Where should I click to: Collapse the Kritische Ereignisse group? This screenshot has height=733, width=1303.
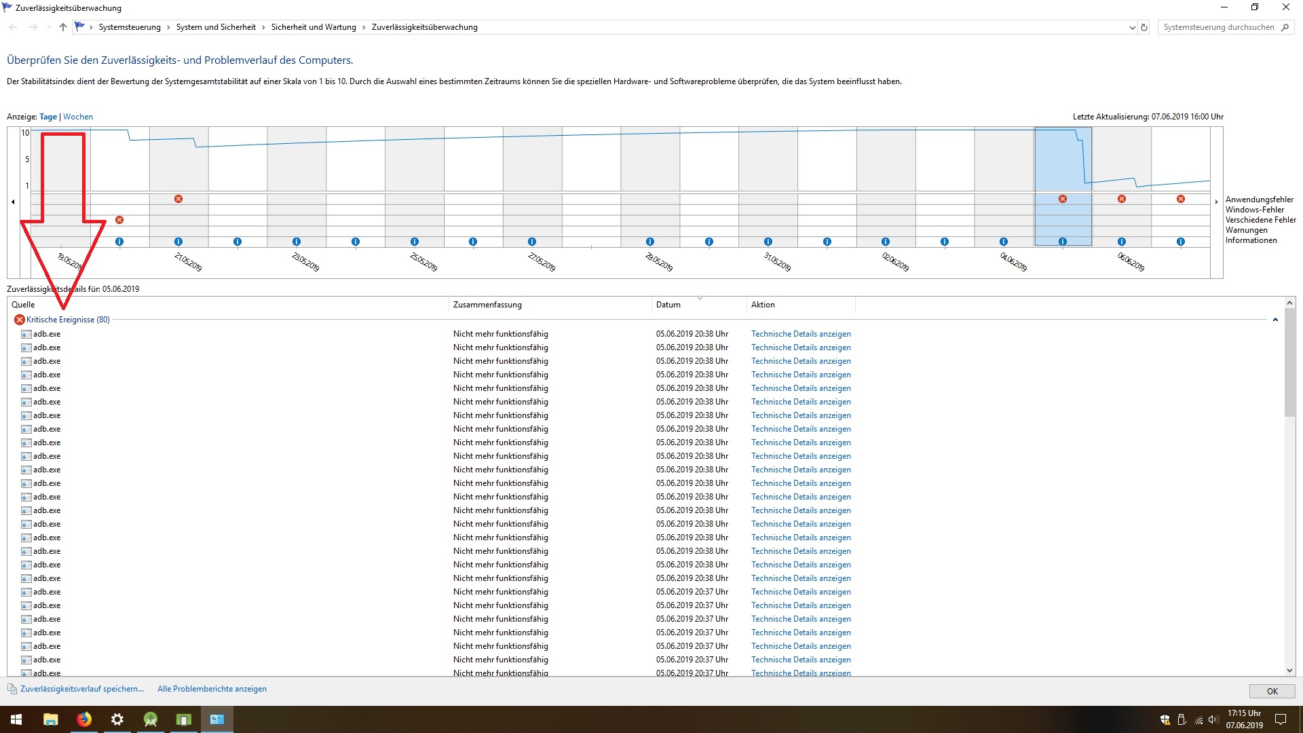tap(1275, 320)
